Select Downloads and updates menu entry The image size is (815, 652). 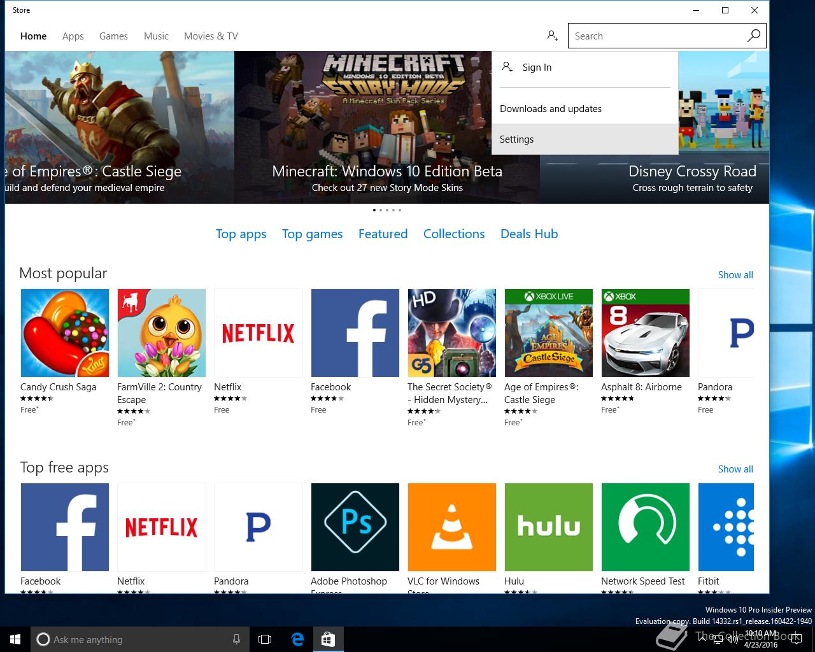pyautogui.click(x=585, y=109)
